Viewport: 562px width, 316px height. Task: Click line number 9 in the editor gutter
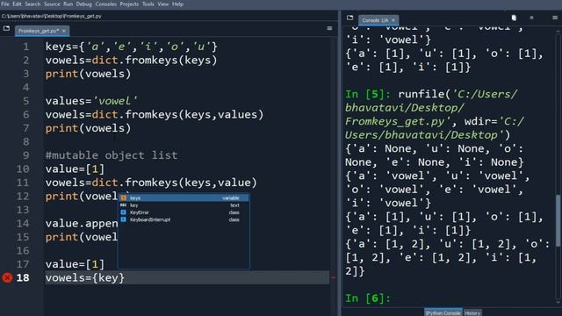click(25, 155)
